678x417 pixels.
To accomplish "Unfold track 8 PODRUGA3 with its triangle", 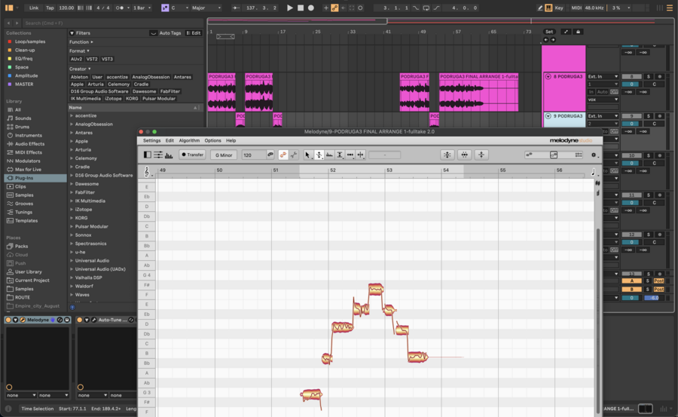I will pyautogui.click(x=548, y=77).
